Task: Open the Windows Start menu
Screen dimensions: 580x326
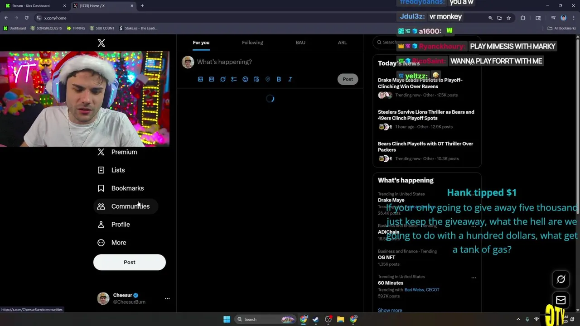Action: pyautogui.click(x=227, y=319)
